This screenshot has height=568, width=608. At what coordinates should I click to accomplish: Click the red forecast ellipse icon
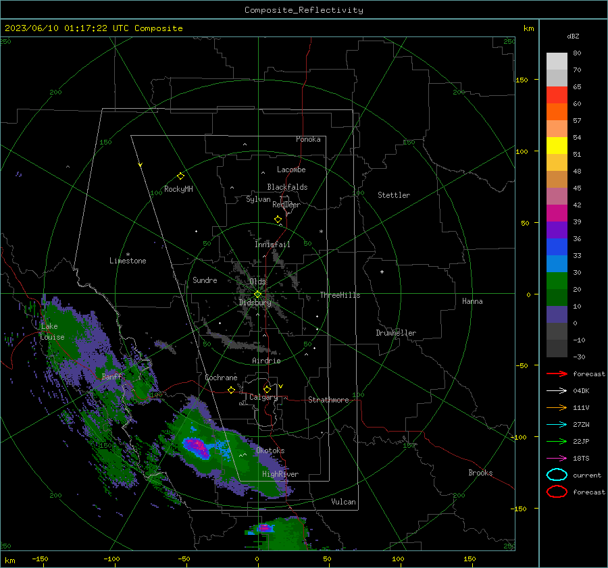point(557,492)
